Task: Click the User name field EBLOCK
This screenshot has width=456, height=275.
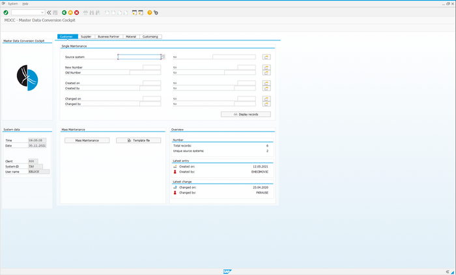Action: (x=38, y=171)
